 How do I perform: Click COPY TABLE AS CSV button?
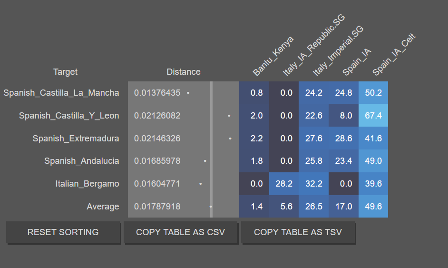181,232
